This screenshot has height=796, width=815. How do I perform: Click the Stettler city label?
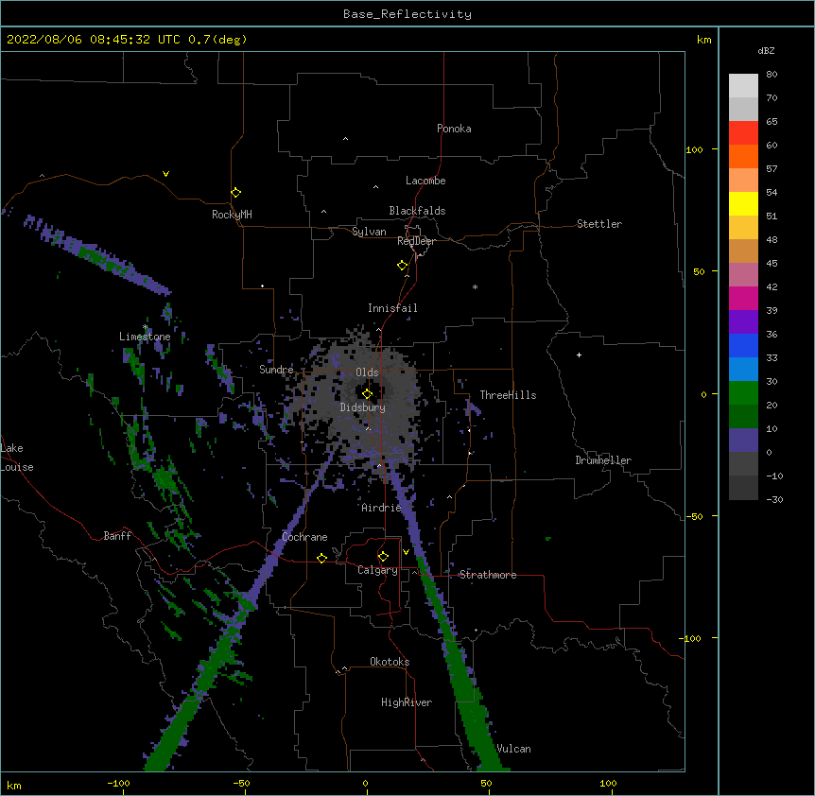(599, 224)
